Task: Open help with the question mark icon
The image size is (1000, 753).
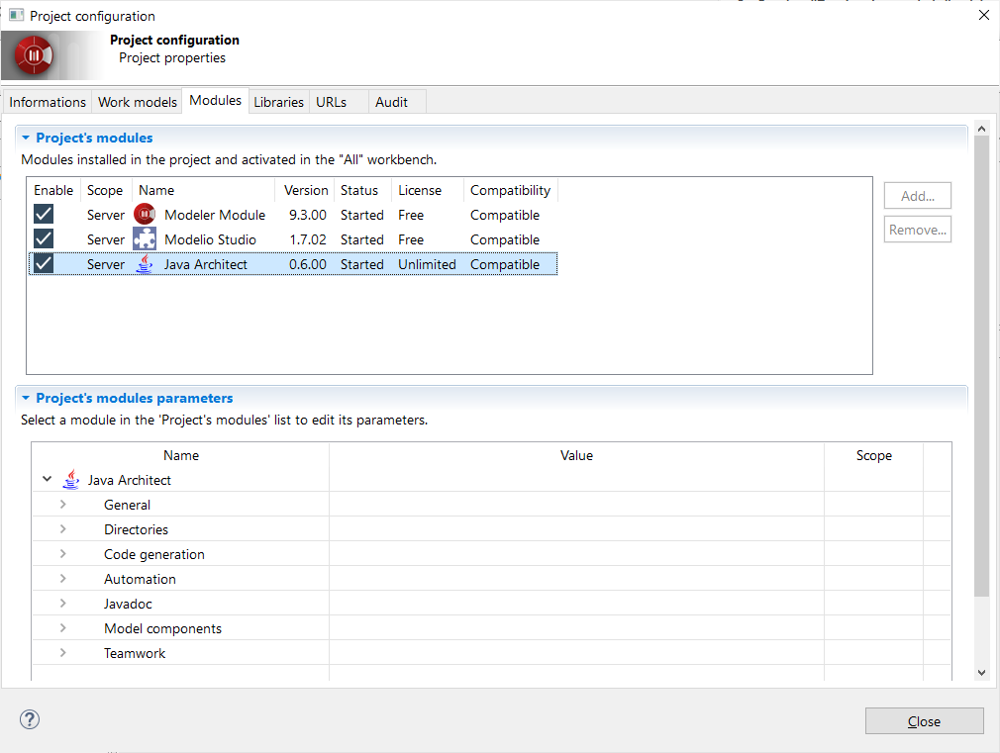Action: (x=30, y=719)
